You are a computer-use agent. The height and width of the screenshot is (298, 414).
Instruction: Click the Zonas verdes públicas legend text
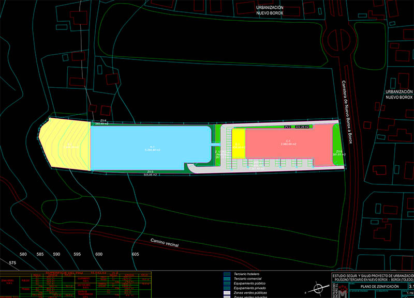pyautogui.click(x=250, y=293)
